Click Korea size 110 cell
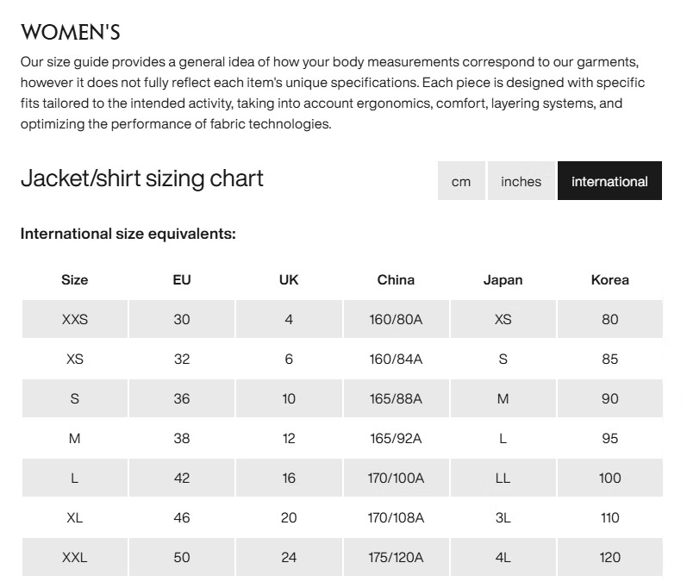This screenshot has height=588, width=687. click(609, 517)
